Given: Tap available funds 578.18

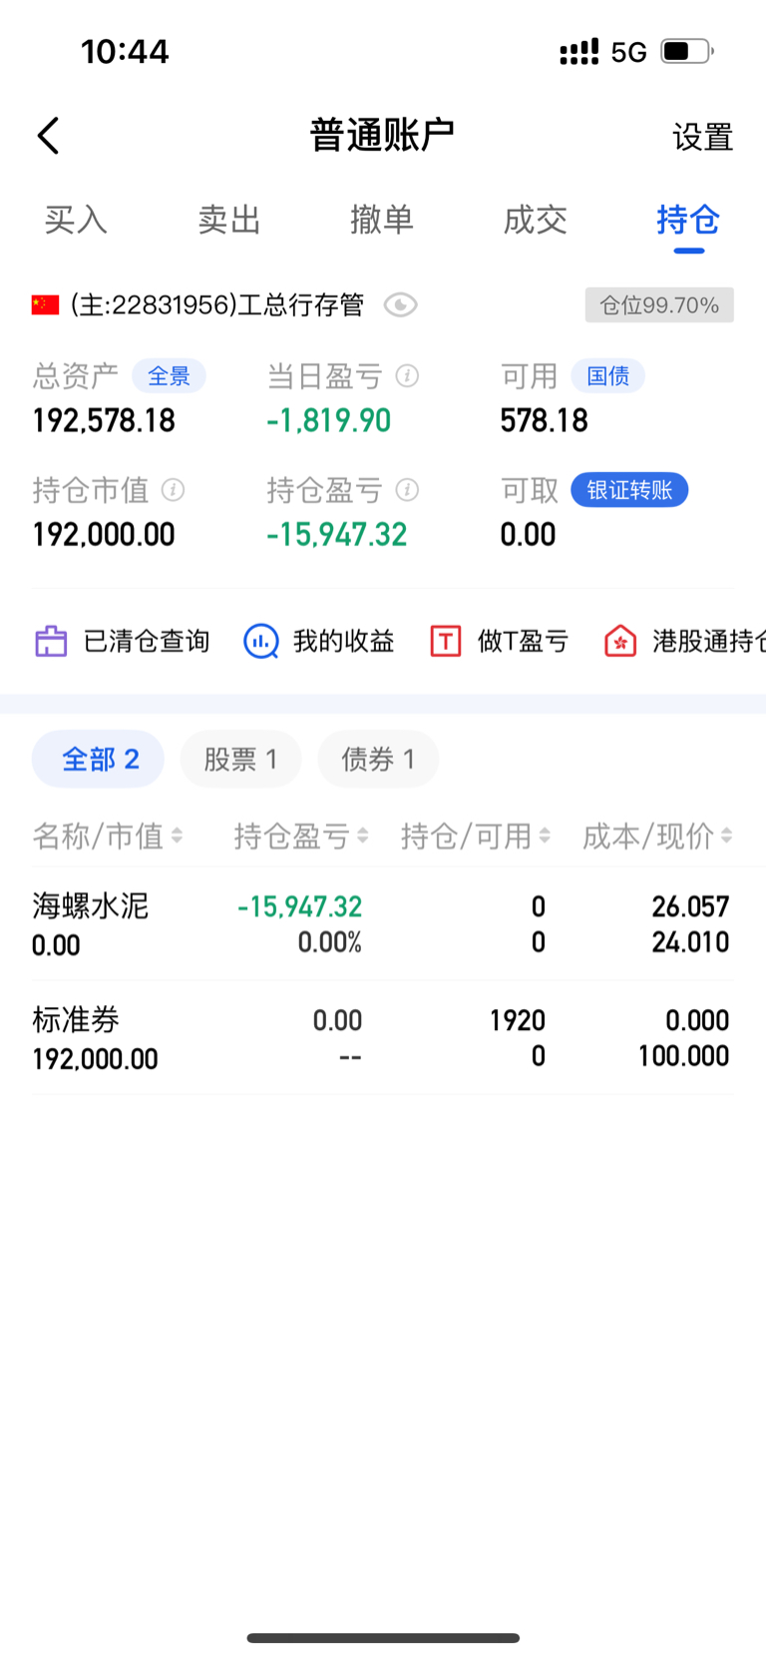Looking at the screenshot, I should (x=545, y=420).
